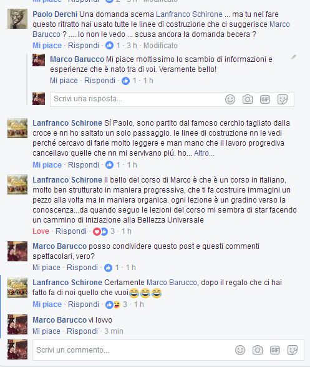View heart and like reactions count
Screen dimensions: 310x367
click(104, 231)
